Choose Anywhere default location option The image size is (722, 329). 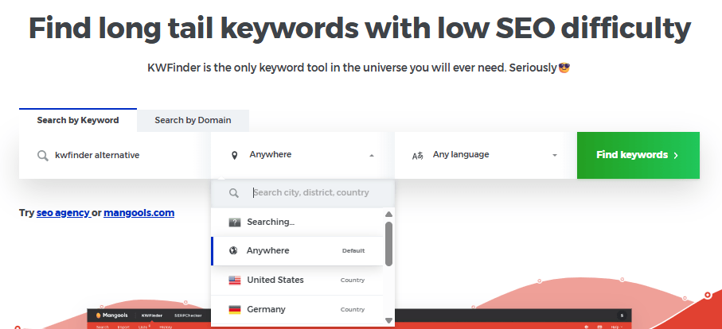click(x=297, y=251)
